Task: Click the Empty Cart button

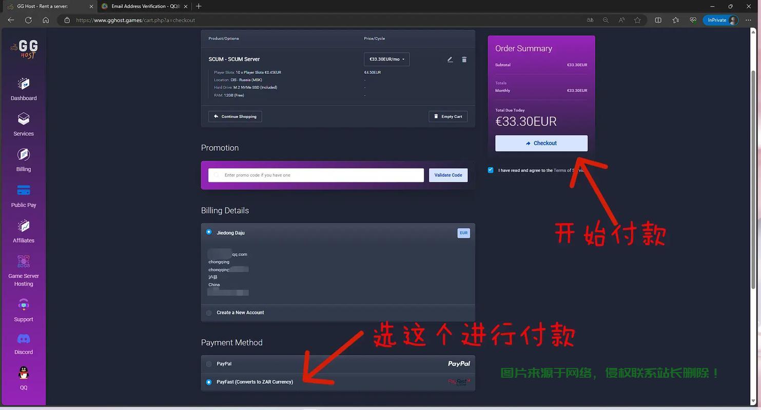Action: click(448, 116)
